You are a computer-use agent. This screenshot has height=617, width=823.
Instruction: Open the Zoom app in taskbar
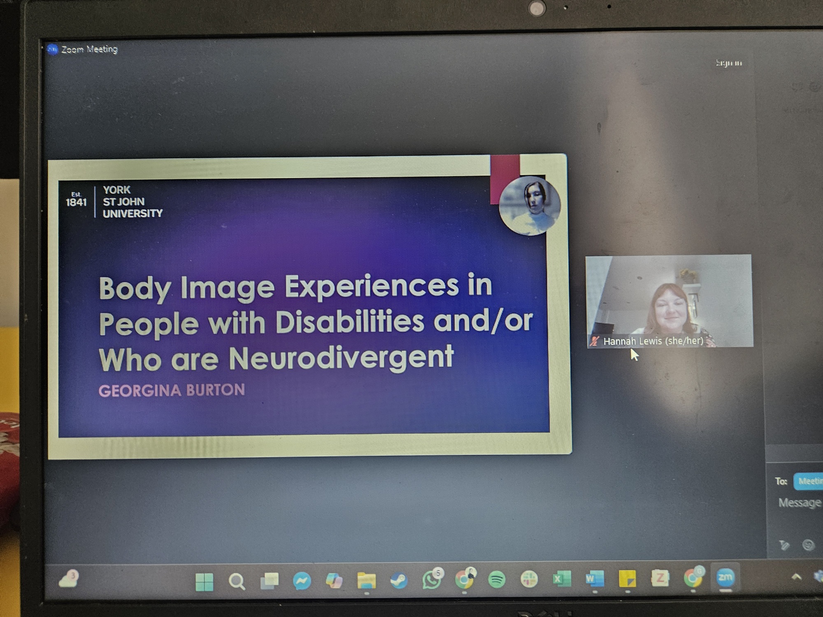[x=725, y=578]
